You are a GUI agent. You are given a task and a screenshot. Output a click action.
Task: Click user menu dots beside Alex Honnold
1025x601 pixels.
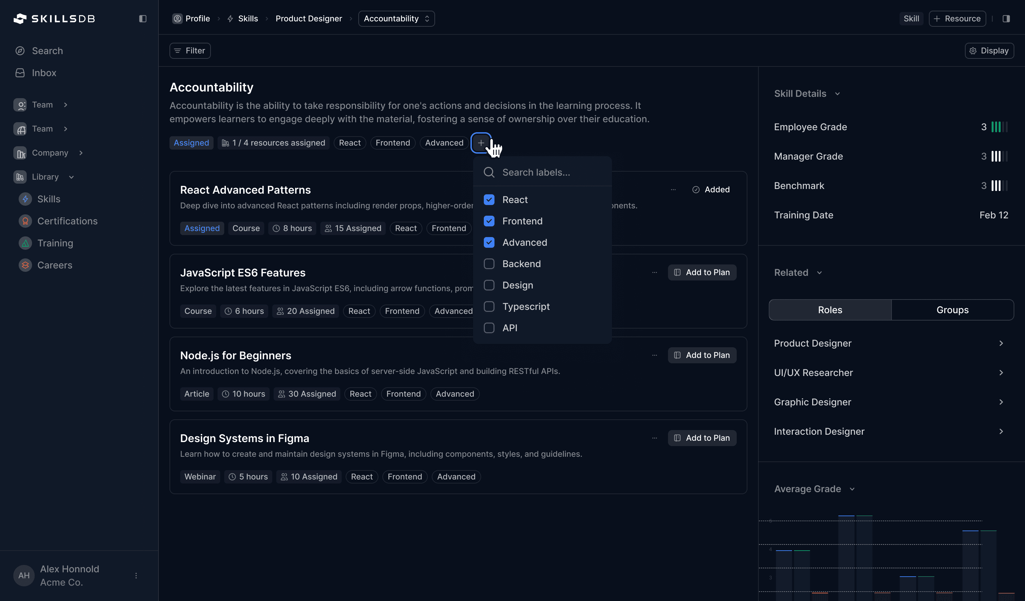pos(136,575)
